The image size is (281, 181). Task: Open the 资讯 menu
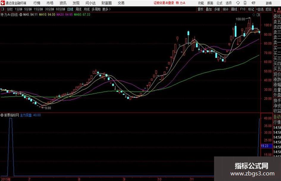click(x=63, y=3)
